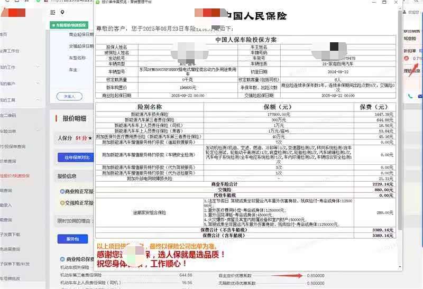Screen dimensions: 423x289
Task: Open the 车险报价/快速投保 green tab
Action: pyautogui.click(x=69, y=25)
